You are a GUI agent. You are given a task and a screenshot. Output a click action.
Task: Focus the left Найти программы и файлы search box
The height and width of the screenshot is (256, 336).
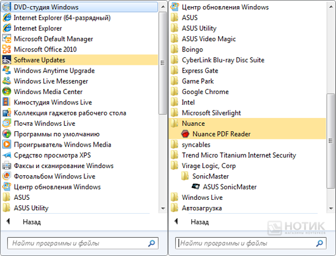[82, 243]
